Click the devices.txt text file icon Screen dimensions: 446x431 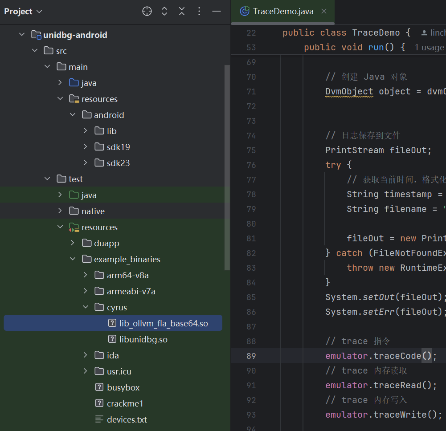[x=99, y=419]
